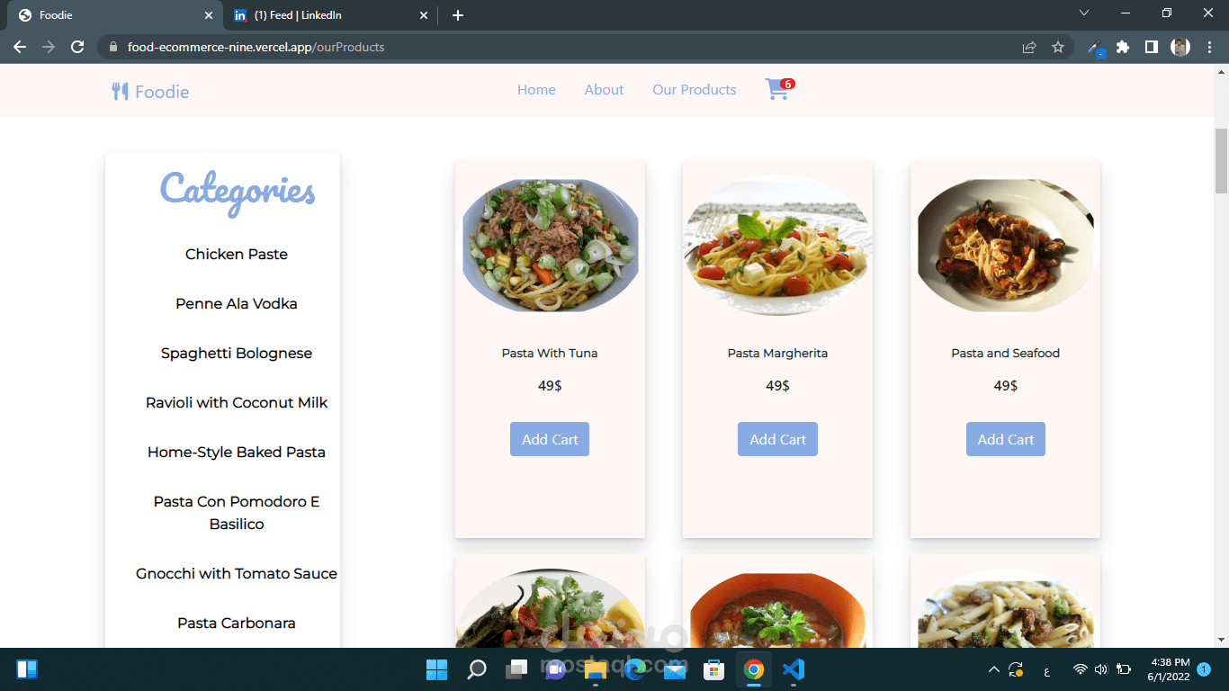Screen dimensions: 1229x691
Task: Share the page via the share icon
Action: click(x=1028, y=46)
